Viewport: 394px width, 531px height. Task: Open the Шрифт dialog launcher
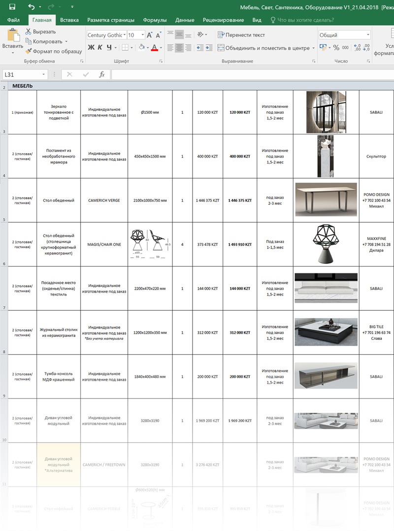(x=161, y=61)
